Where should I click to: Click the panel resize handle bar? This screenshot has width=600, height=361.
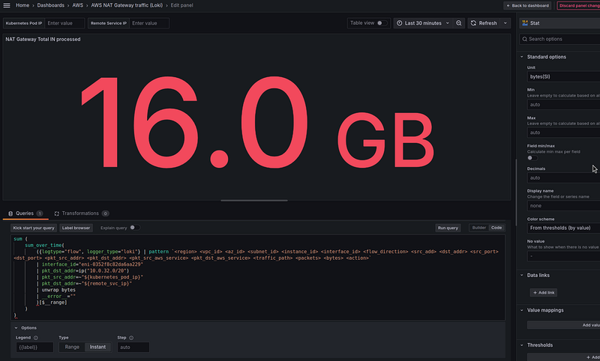pos(254,200)
